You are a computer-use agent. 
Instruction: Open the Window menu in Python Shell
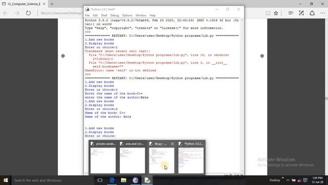141,15
